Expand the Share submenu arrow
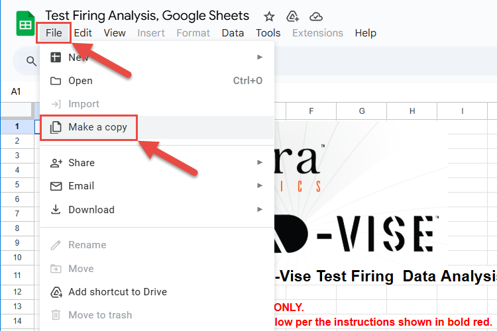This screenshot has height=331, width=497. (x=260, y=162)
